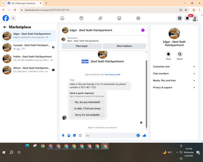
Task: Click the install app icon in address bar
Action: 181,10
